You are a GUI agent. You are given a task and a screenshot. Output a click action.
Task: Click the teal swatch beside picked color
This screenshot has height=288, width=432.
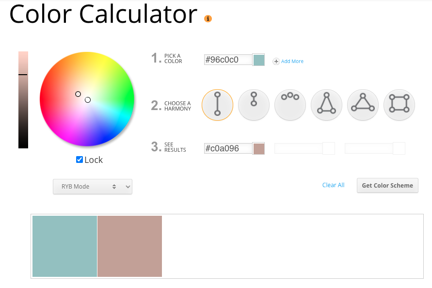click(259, 60)
